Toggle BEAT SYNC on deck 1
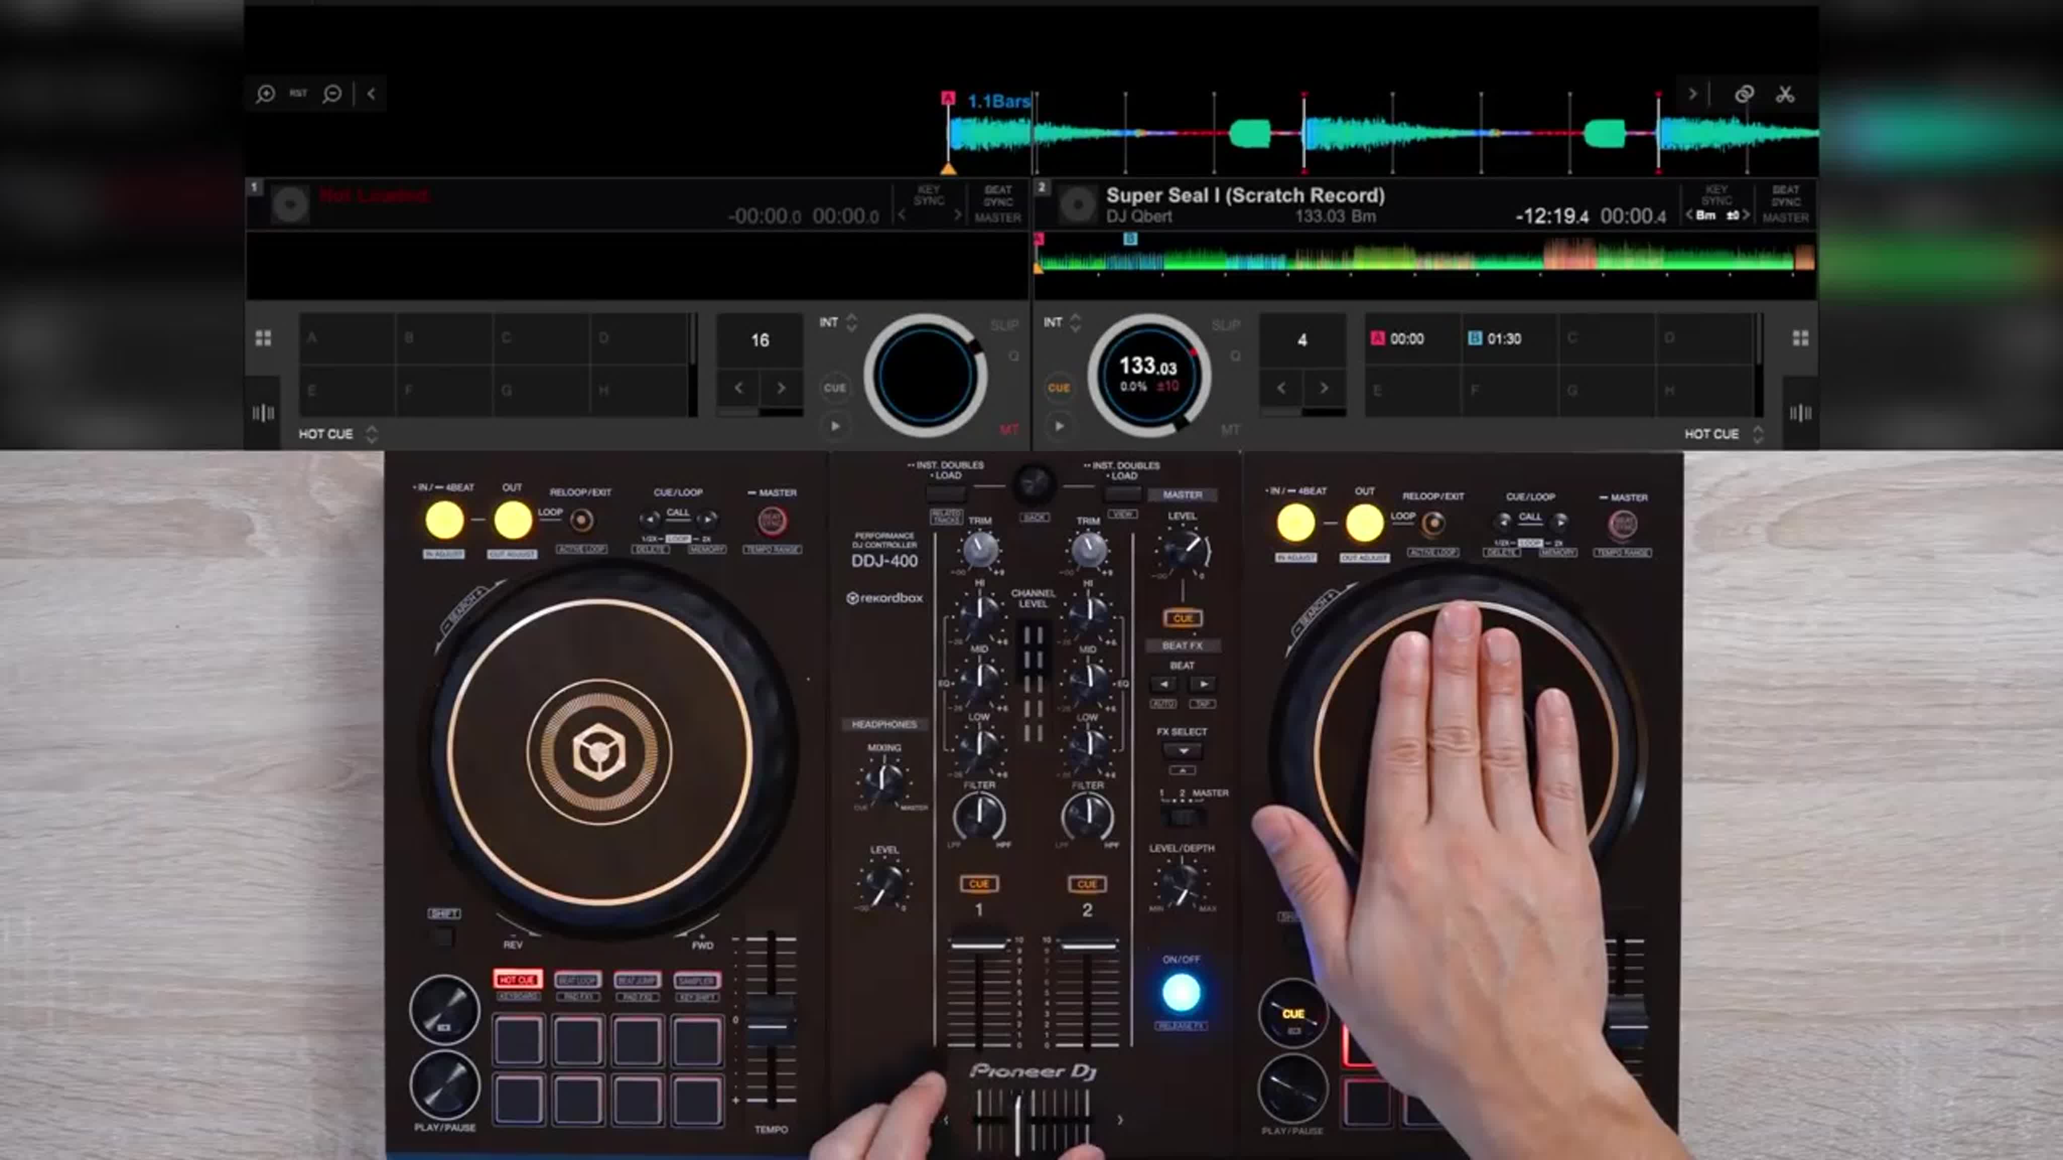Viewport: 2063px width, 1160px height. coord(998,195)
